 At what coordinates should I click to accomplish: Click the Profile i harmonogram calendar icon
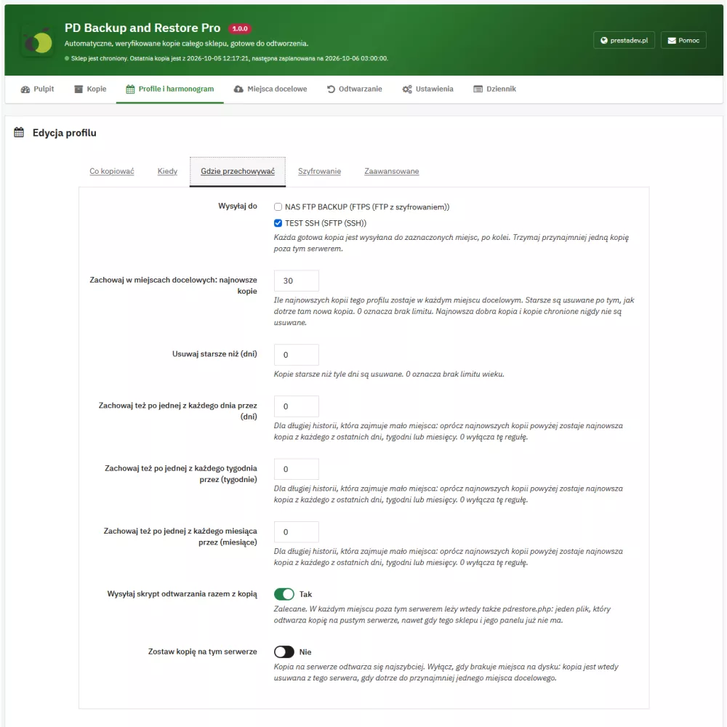pos(130,89)
